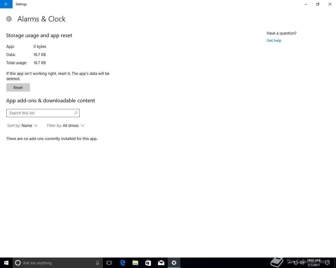Click the 'Have a question?' text
Screen dimensions: 336x268
tap(281, 33)
